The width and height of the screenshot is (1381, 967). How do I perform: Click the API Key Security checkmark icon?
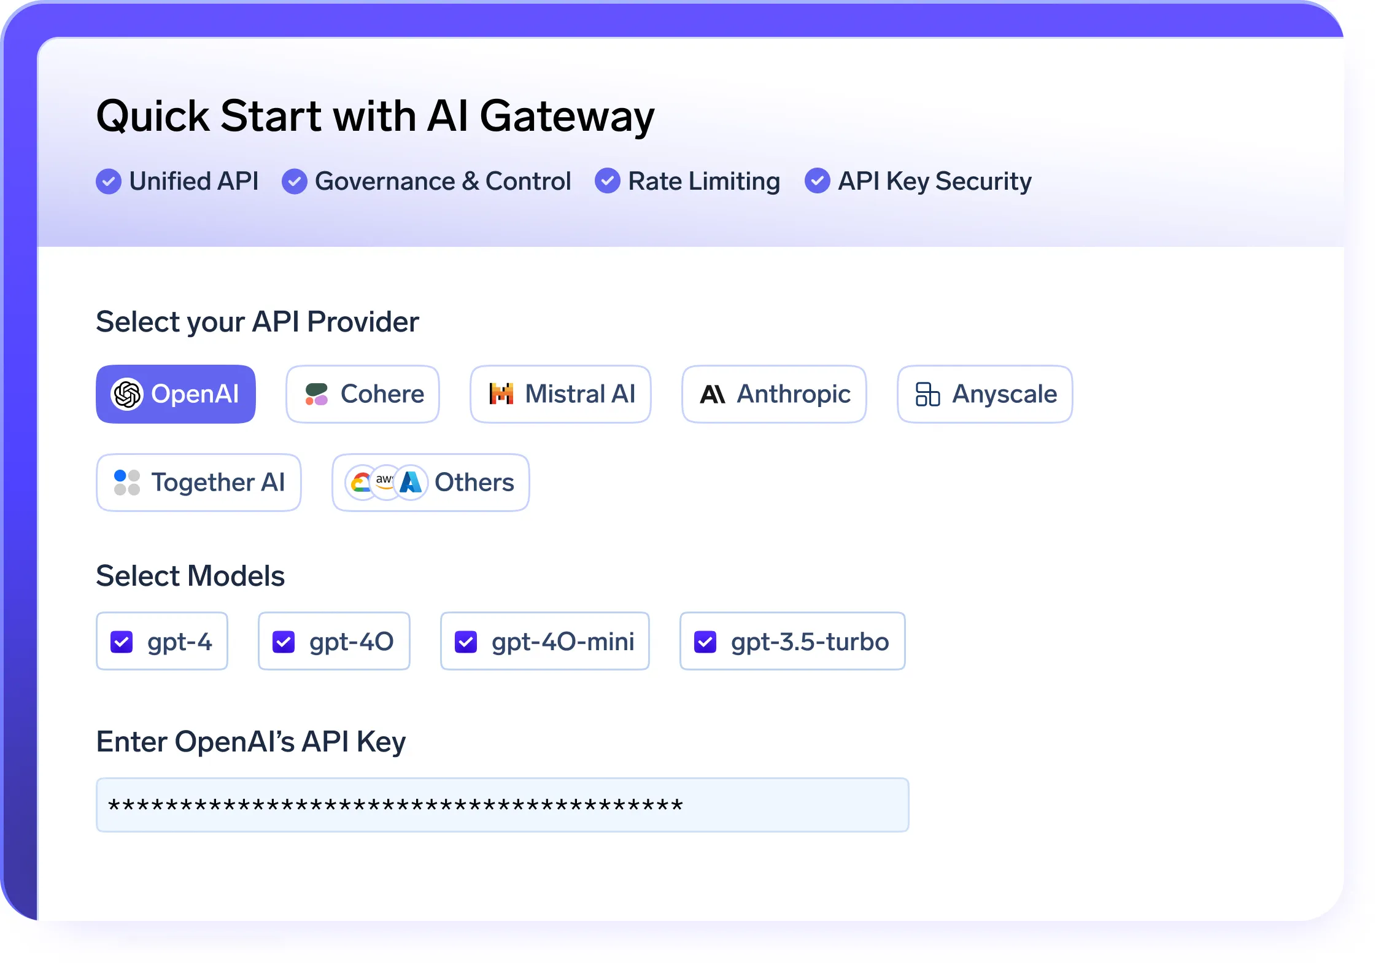pyautogui.click(x=818, y=181)
